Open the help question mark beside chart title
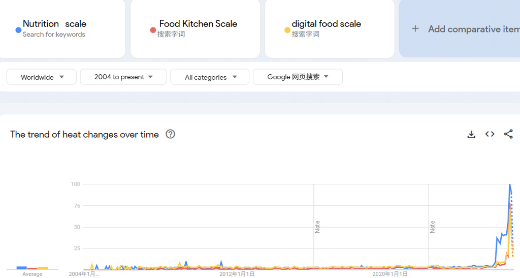This screenshot has width=520, height=278. (x=171, y=134)
